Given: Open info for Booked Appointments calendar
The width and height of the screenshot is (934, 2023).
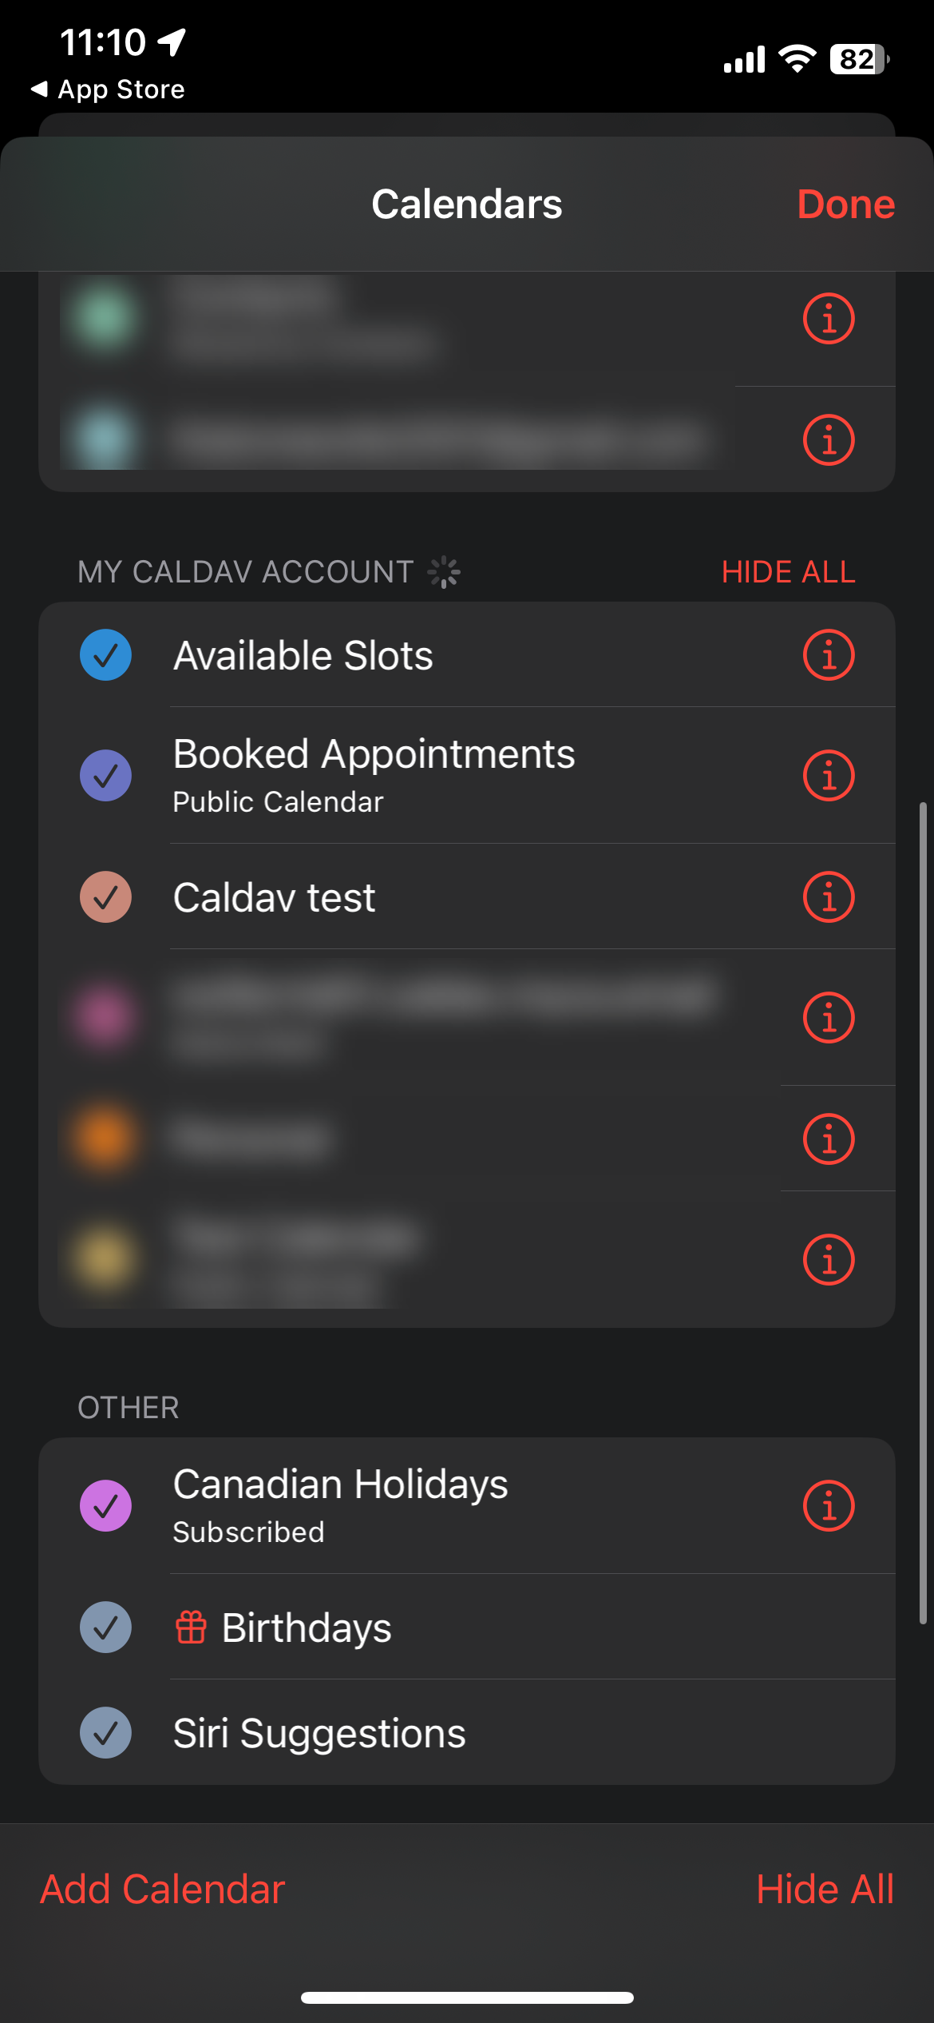Looking at the screenshot, I should [x=829, y=775].
